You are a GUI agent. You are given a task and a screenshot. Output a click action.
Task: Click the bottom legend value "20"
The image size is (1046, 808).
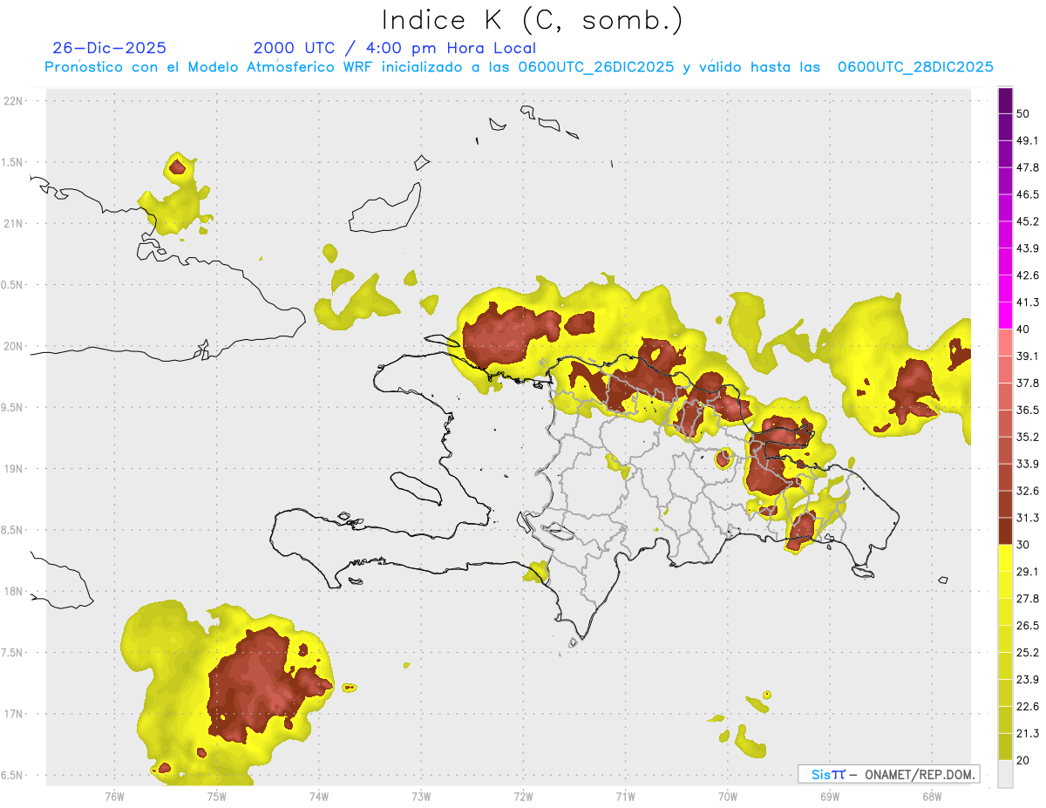point(1022,761)
